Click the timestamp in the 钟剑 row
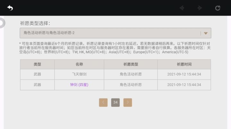The height and width of the screenshot is (129, 231). coord(184,85)
